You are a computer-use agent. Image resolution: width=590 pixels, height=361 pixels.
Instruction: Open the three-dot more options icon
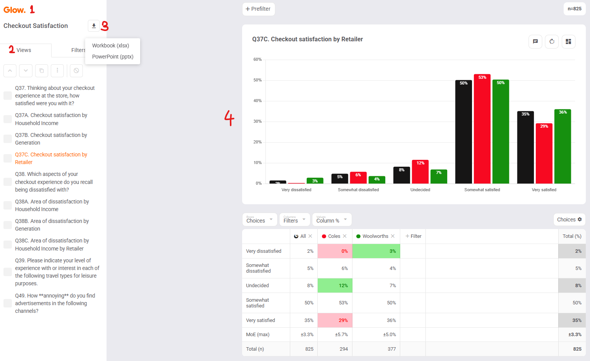[57, 70]
